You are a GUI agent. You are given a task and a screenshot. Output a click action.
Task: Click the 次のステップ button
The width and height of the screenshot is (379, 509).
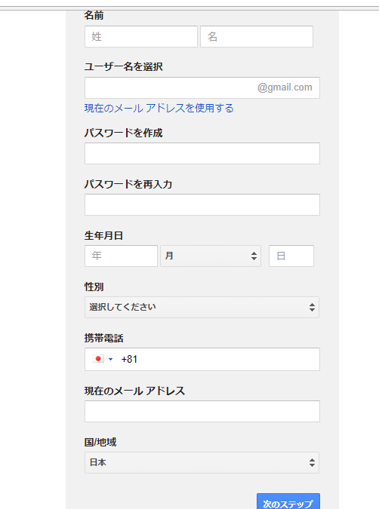(x=288, y=502)
